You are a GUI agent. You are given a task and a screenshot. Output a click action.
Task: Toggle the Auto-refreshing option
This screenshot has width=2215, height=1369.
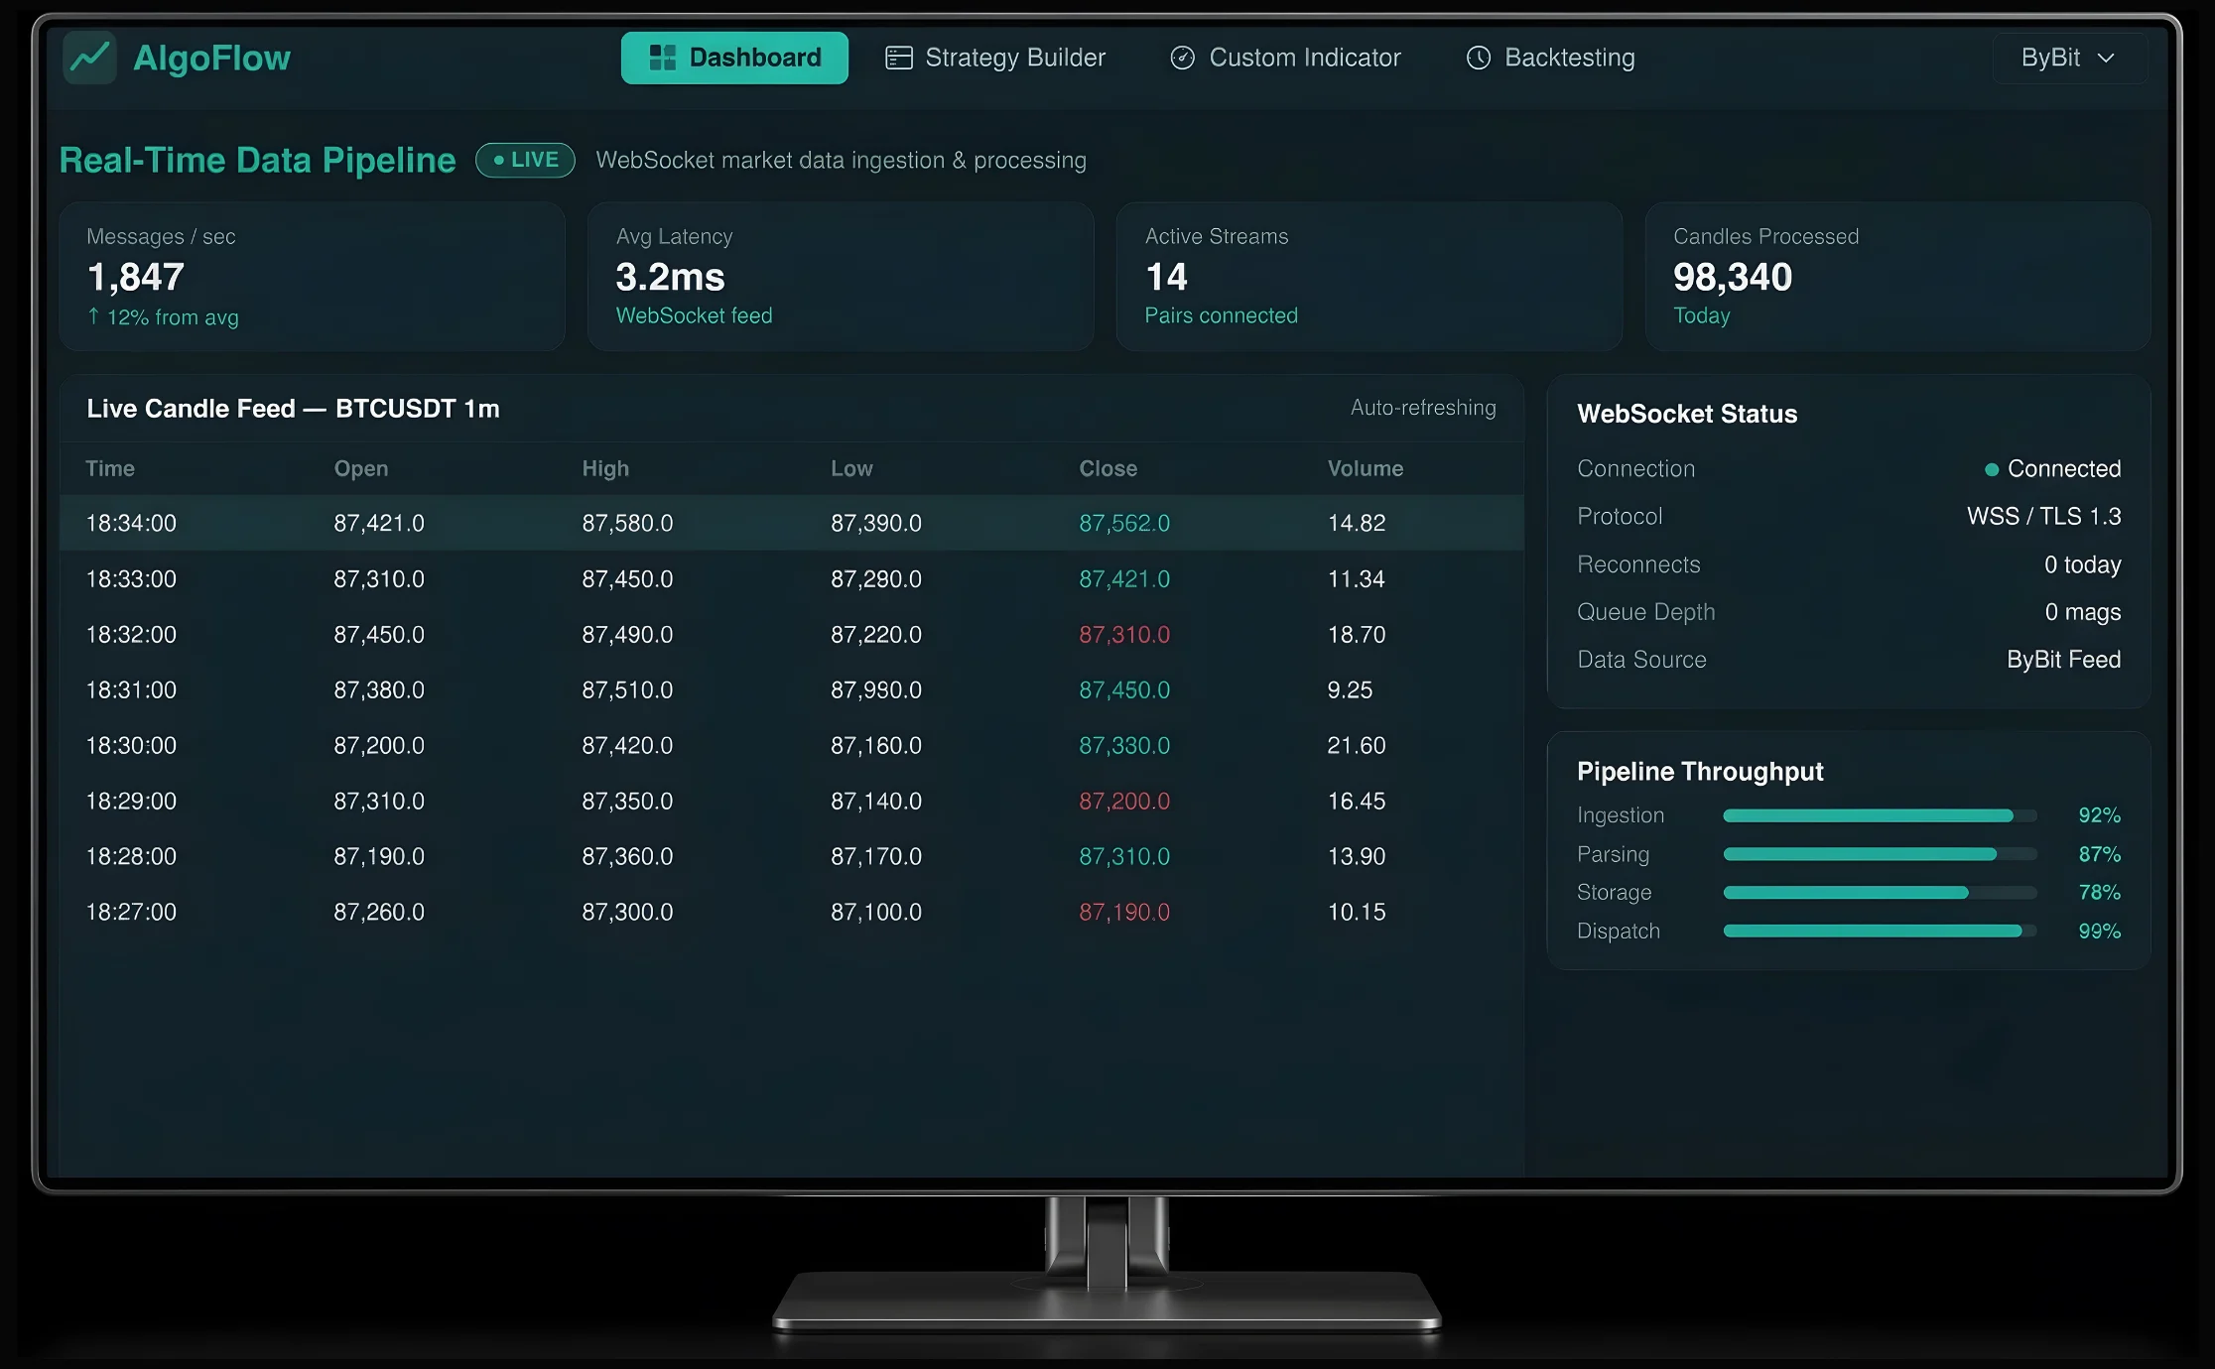(1423, 407)
